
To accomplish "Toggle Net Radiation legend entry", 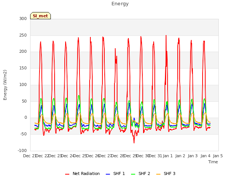I will point(82,173).
